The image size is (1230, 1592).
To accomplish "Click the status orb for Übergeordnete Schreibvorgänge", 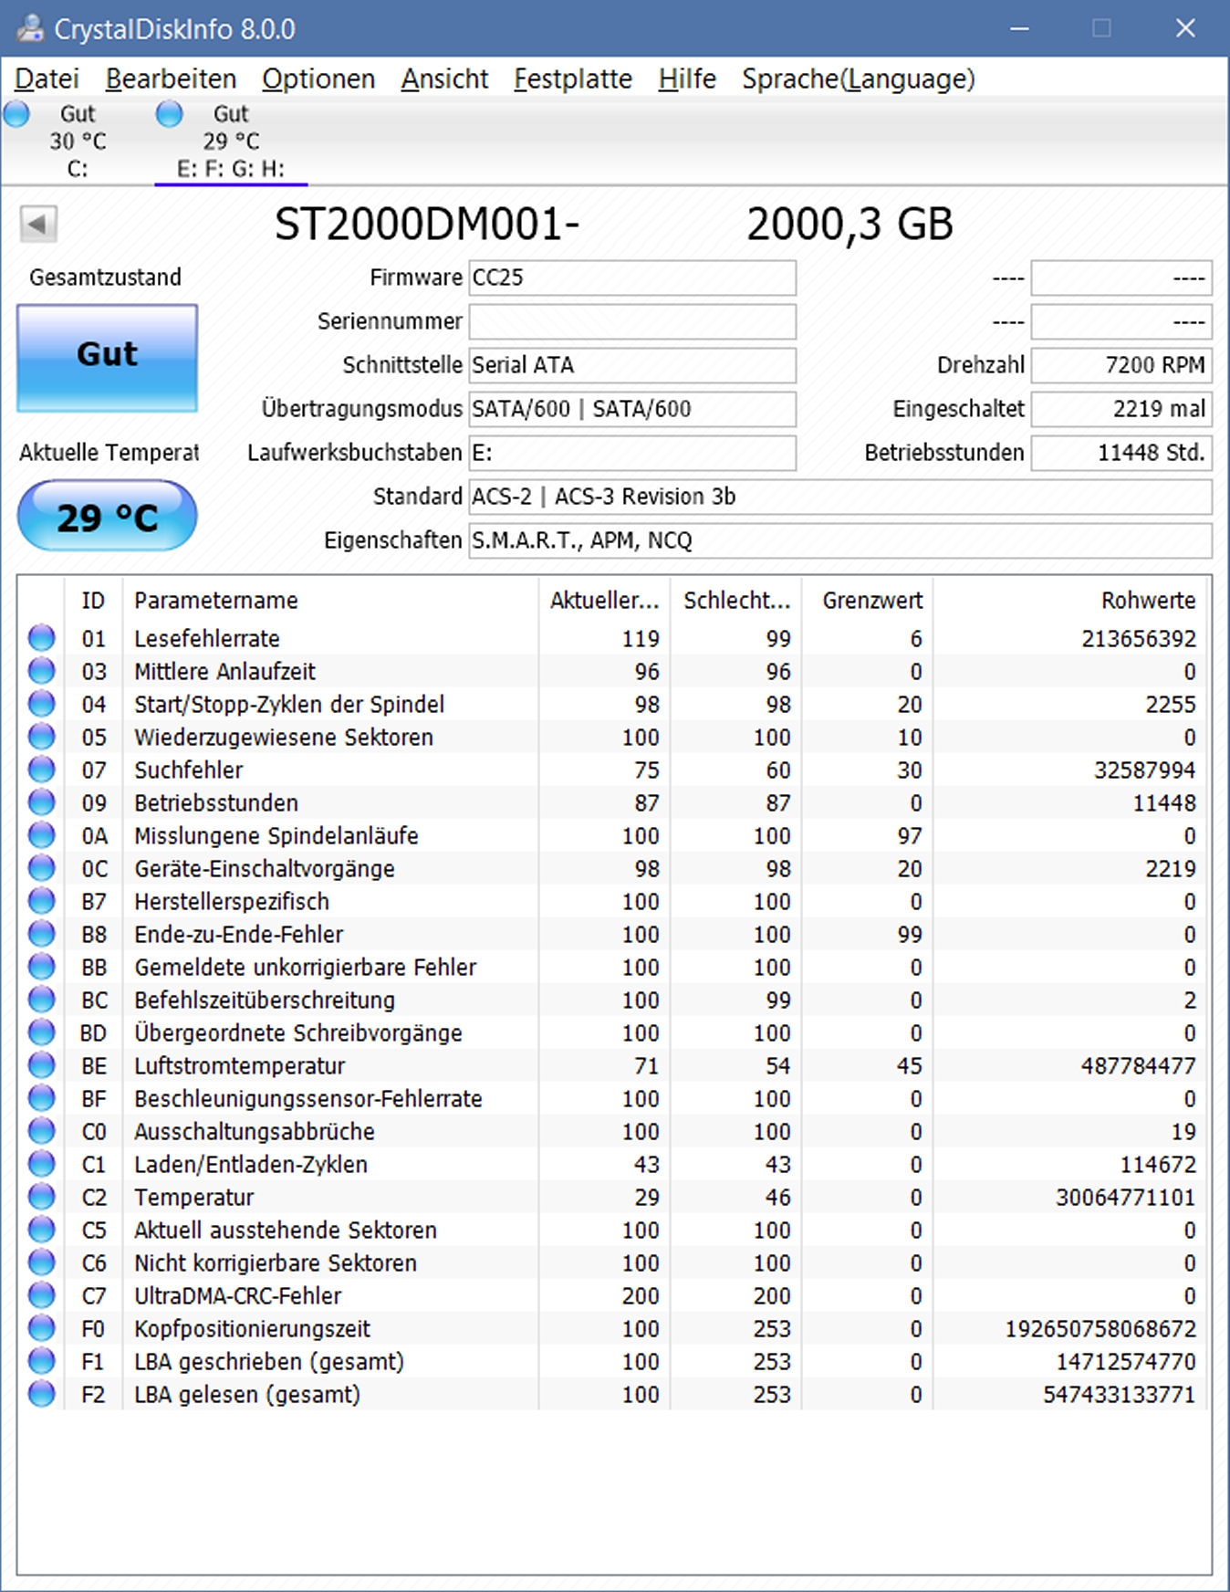I will click(x=41, y=1032).
